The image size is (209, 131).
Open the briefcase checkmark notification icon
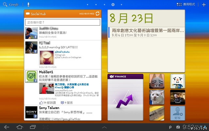click(x=178, y=127)
